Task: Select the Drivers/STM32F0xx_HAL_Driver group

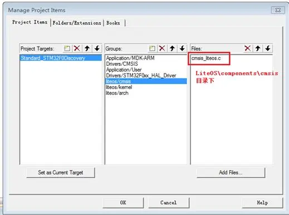Action: [146, 76]
